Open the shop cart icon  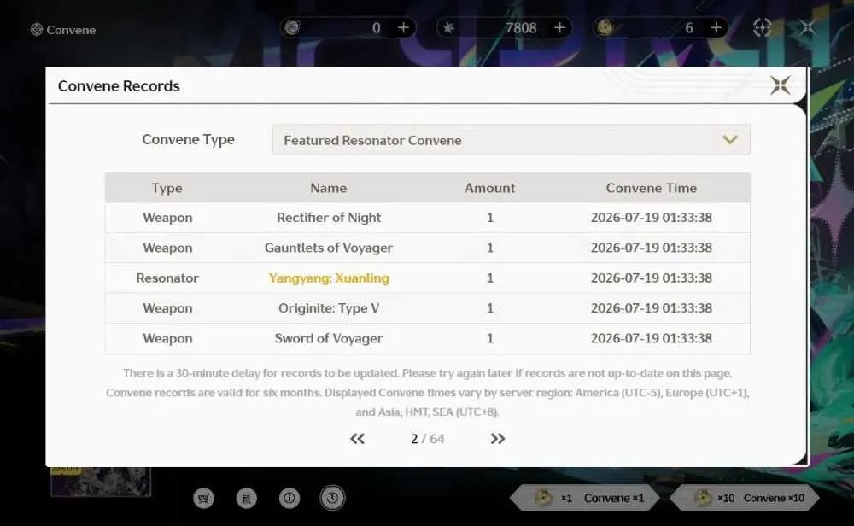click(x=204, y=498)
